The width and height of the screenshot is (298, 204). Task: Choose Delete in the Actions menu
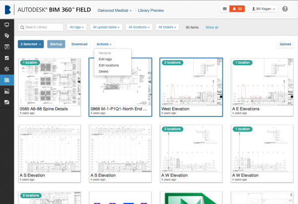[103, 72]
